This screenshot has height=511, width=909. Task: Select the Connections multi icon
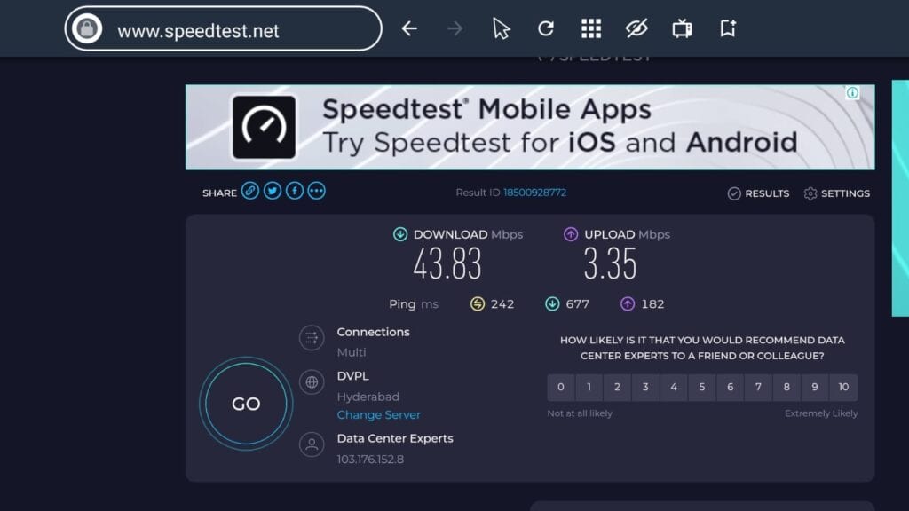(312, 338)
